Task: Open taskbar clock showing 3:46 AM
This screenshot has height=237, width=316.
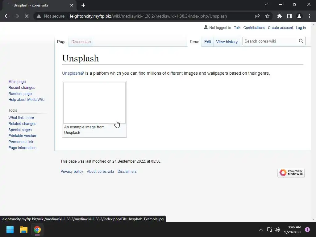Action: pyautogui.click(x=293, y=230)
